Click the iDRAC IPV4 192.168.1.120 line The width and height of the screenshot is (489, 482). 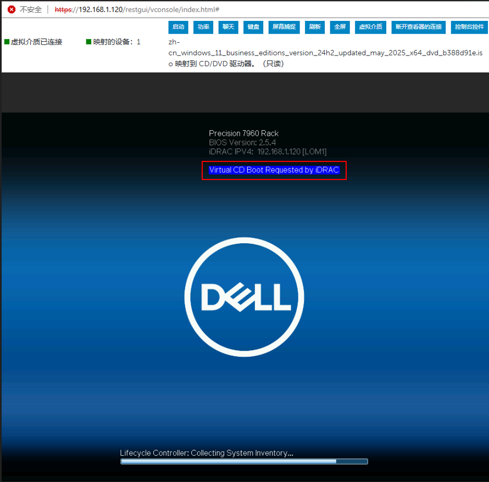click(x=268, y=152)
